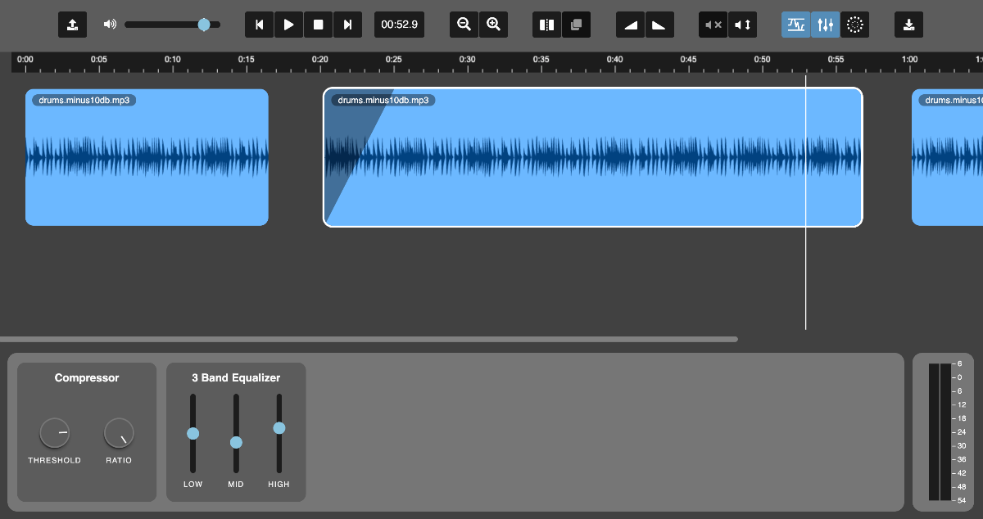
Task: Click the 0:30 mark on the ruler
Action: (x=467, y=60)
